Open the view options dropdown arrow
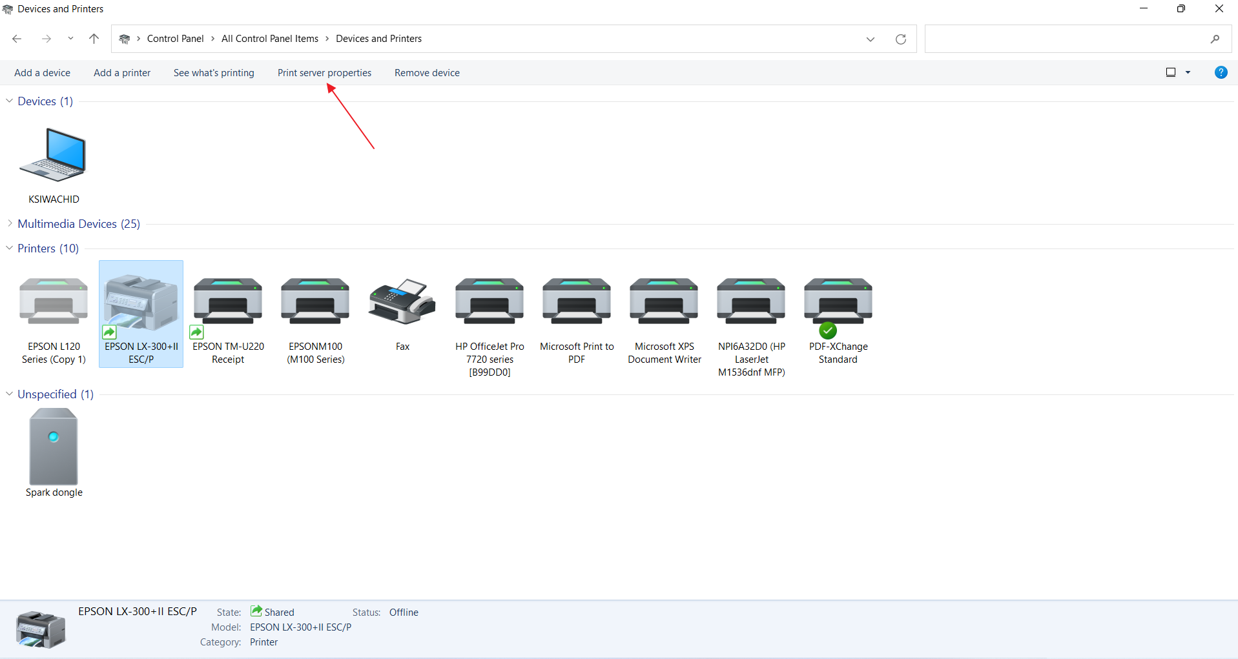 [1188, 72]
